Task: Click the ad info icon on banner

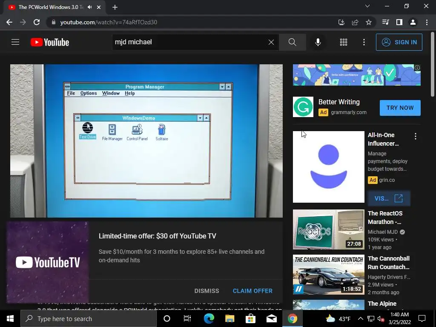Action: (x=417, y=68)
